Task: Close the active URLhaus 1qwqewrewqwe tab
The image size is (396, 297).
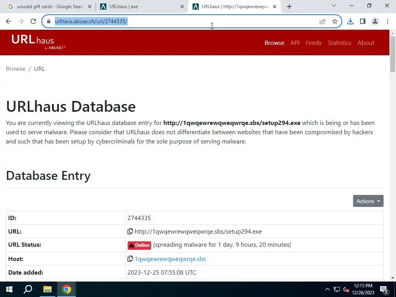Action: tap(275, 7)
